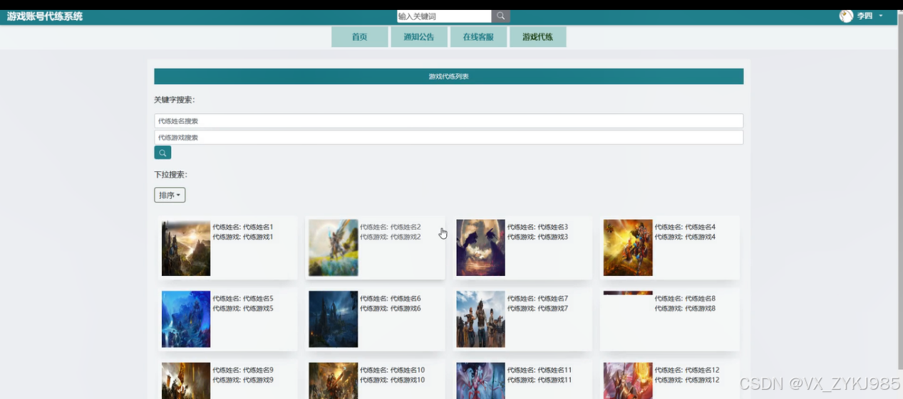Click the text 代练姓名: 代练姓名2

point(391,228)
